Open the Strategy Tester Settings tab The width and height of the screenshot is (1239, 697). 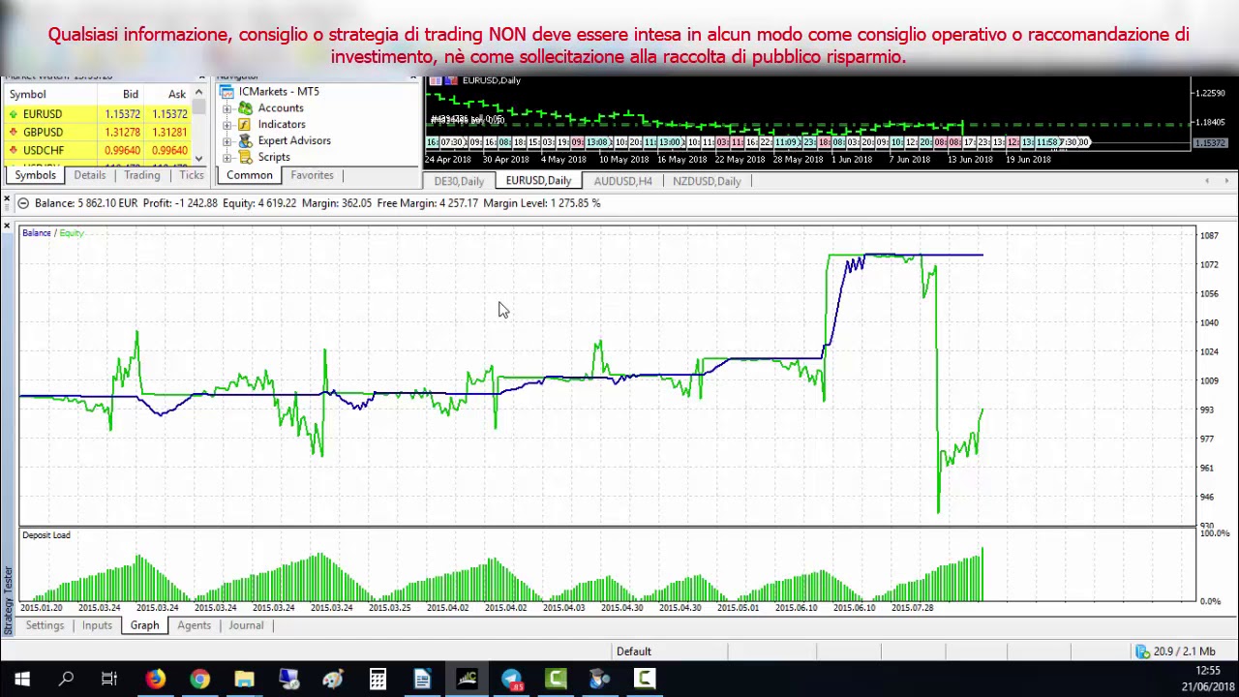(45, 625)
